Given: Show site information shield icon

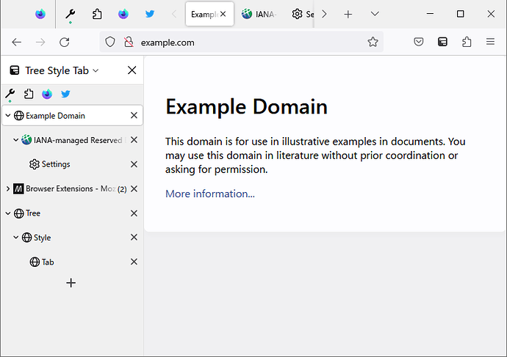Looking at the screenshot, I should tap(110, 43).
